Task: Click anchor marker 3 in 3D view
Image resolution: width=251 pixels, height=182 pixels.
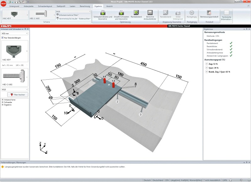Action: tap(140, 115)
